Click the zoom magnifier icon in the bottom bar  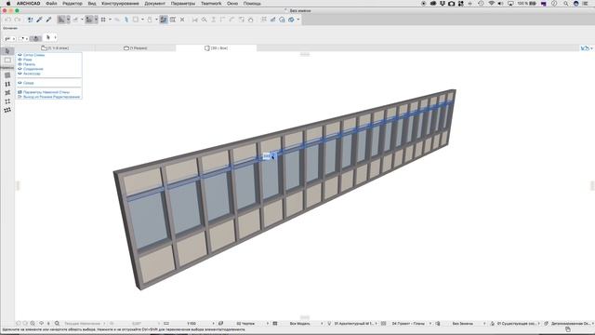click(57, 323)
